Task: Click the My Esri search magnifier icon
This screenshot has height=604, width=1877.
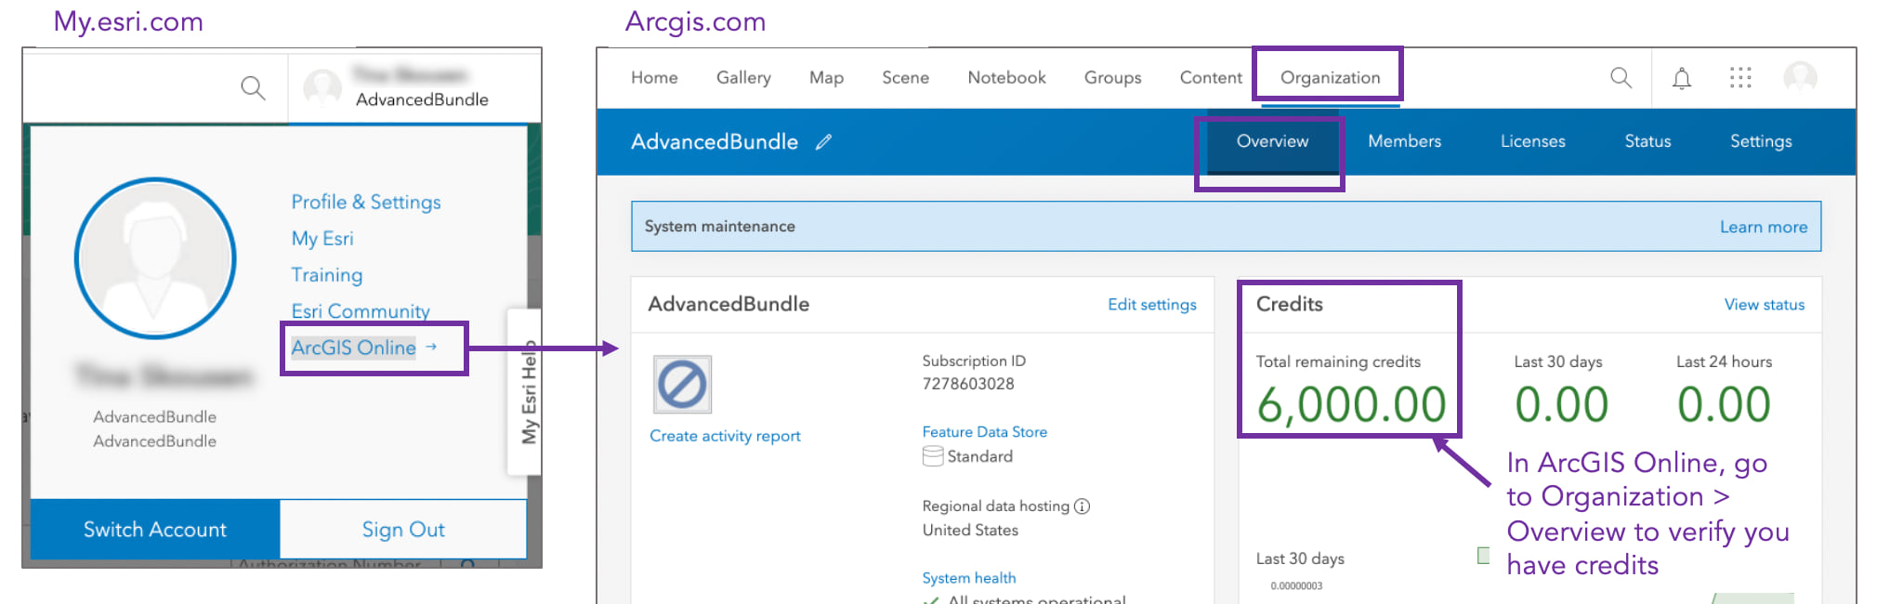Action: pos(253,88)
